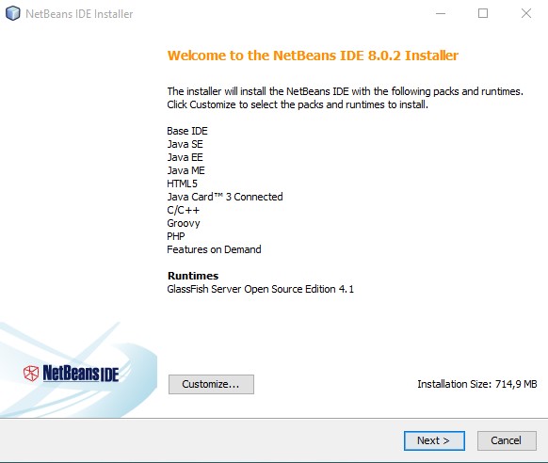
Task: Select the 'Java SE' pack text
Action: click(185, 144)
